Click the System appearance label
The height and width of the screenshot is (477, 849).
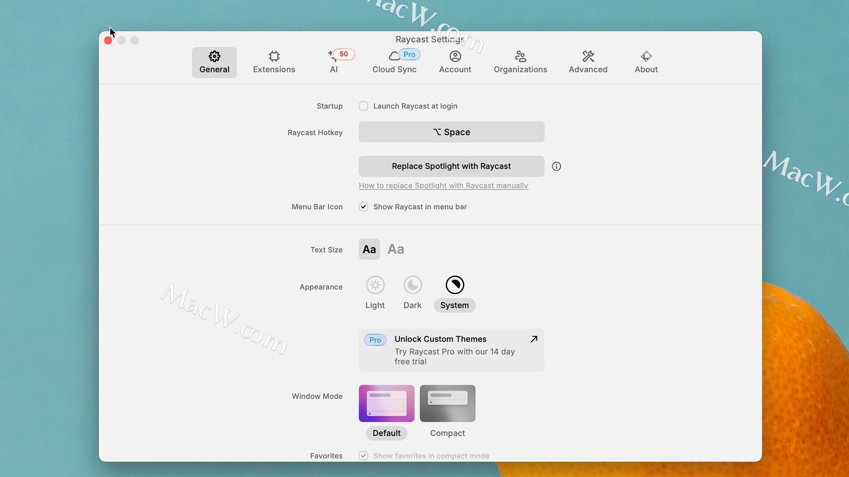[x=455, y=305]
